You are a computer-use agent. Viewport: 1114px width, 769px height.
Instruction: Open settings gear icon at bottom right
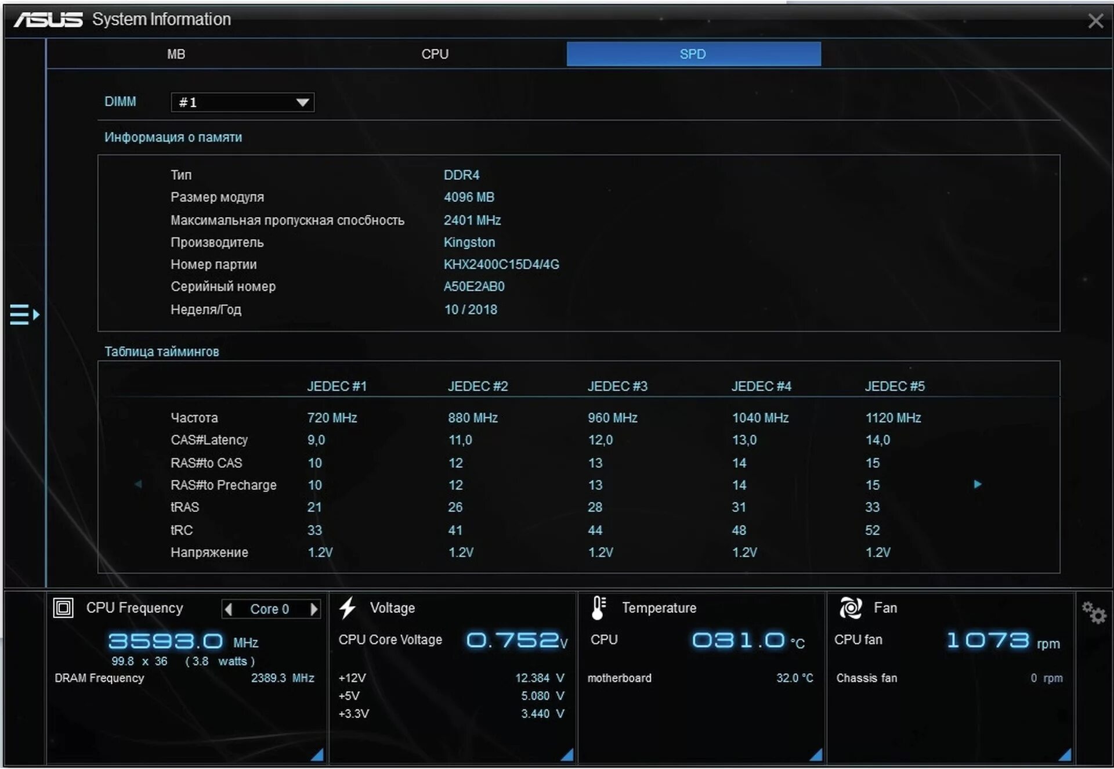(x=1094, y=612)
